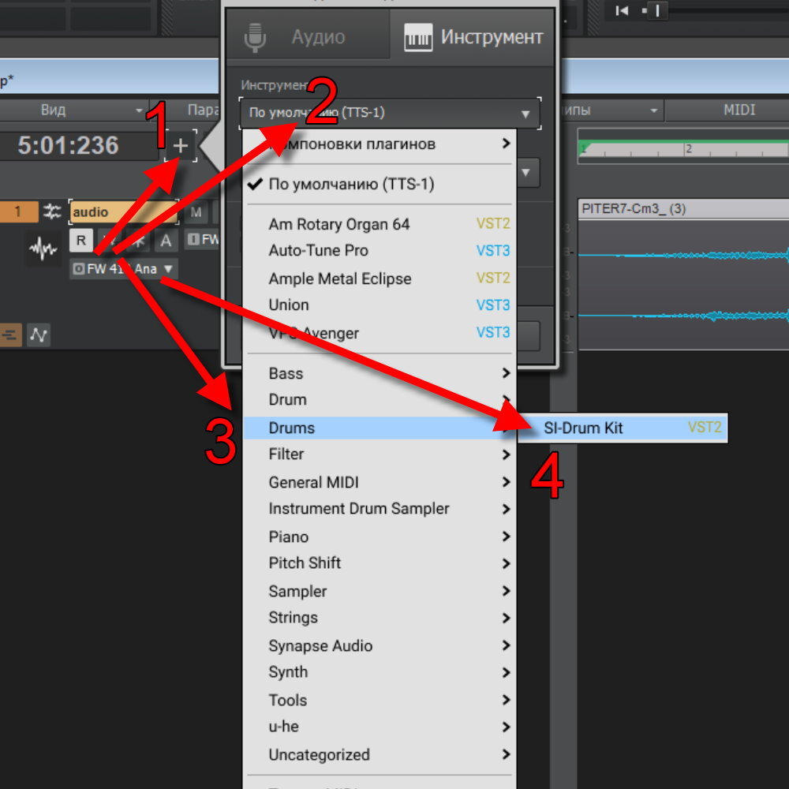Choose Ample Metal Eclipse instrument
This screenshot has width=789, height=789.
(380, 279)
